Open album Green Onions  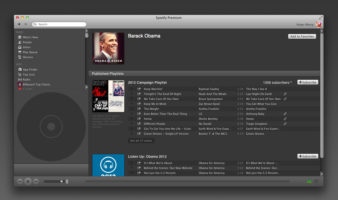click(x=255, y=134)
